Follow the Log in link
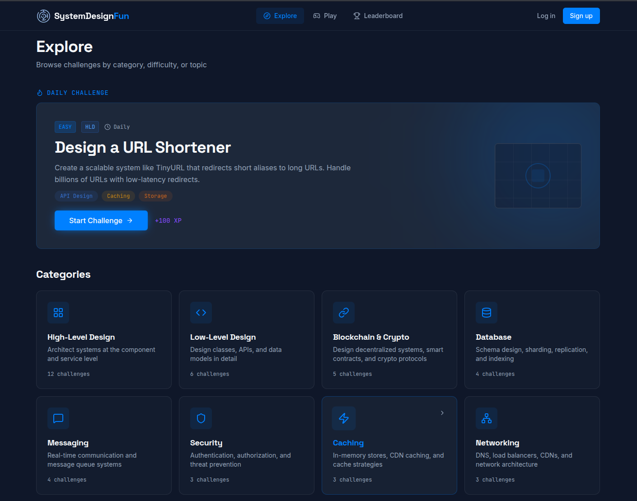The height and width of the screenshot is (501, 637). 546,16
